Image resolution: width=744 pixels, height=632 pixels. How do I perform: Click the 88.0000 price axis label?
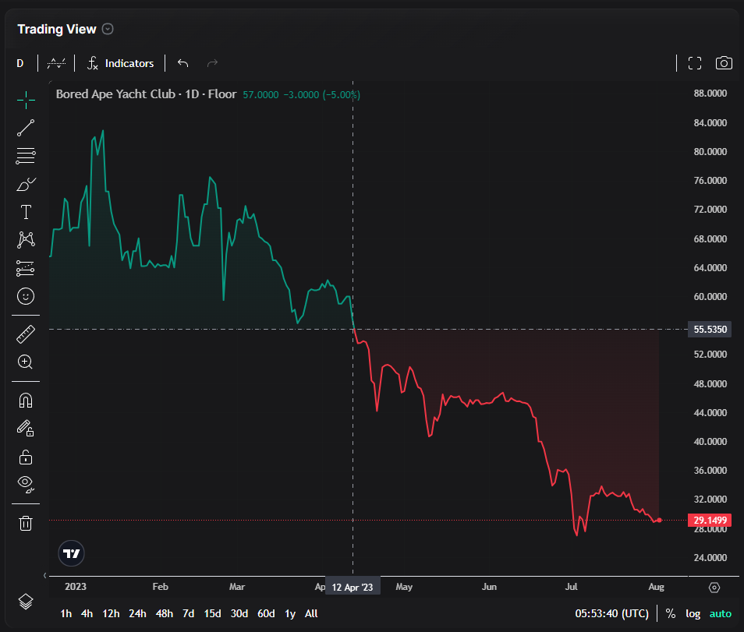click(710, 94)
